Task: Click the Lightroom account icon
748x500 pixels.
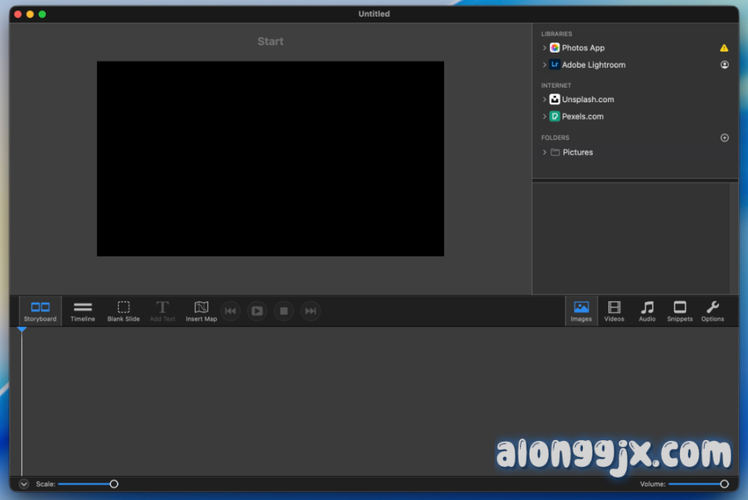Action: 725,65
